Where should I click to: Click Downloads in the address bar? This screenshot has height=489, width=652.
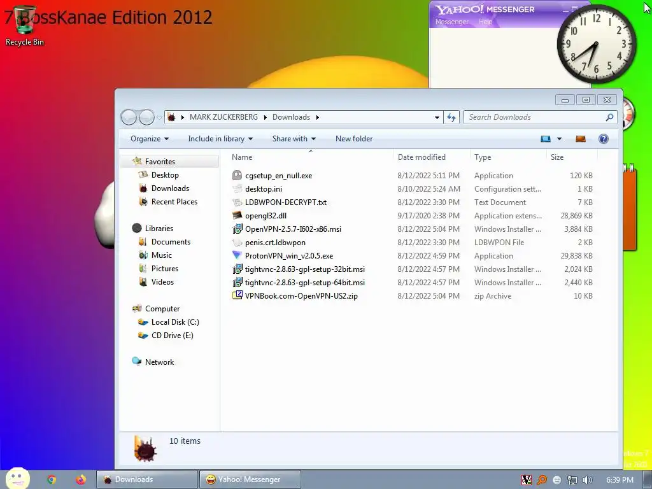click(x=291, y=117)
